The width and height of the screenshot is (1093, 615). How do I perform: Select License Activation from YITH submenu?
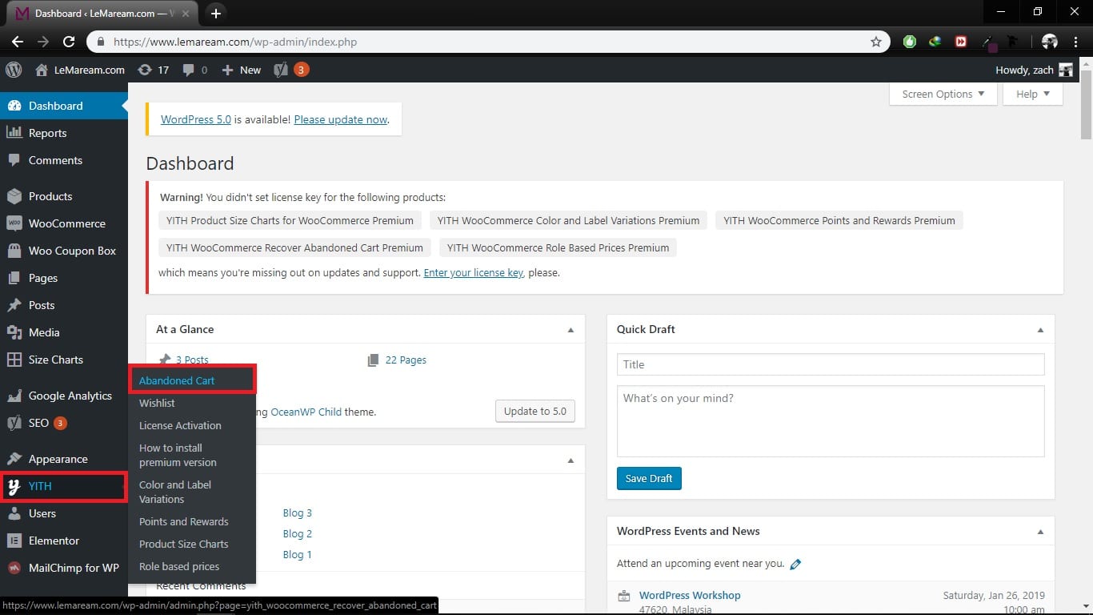point(192,425)
